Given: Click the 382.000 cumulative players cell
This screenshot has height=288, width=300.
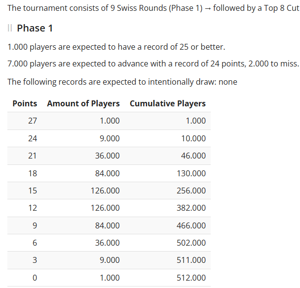Looking at the screenshot, I should coord(191,208).
